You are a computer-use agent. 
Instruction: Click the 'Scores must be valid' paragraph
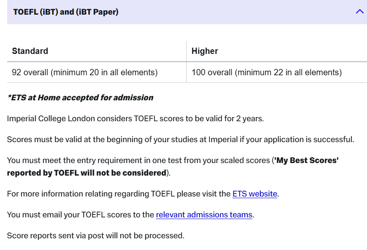(x=180, y=139)
